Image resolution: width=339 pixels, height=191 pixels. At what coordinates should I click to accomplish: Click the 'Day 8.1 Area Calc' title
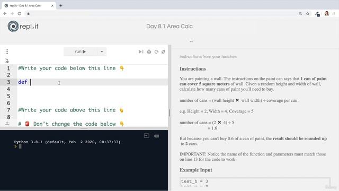(169, 27)
